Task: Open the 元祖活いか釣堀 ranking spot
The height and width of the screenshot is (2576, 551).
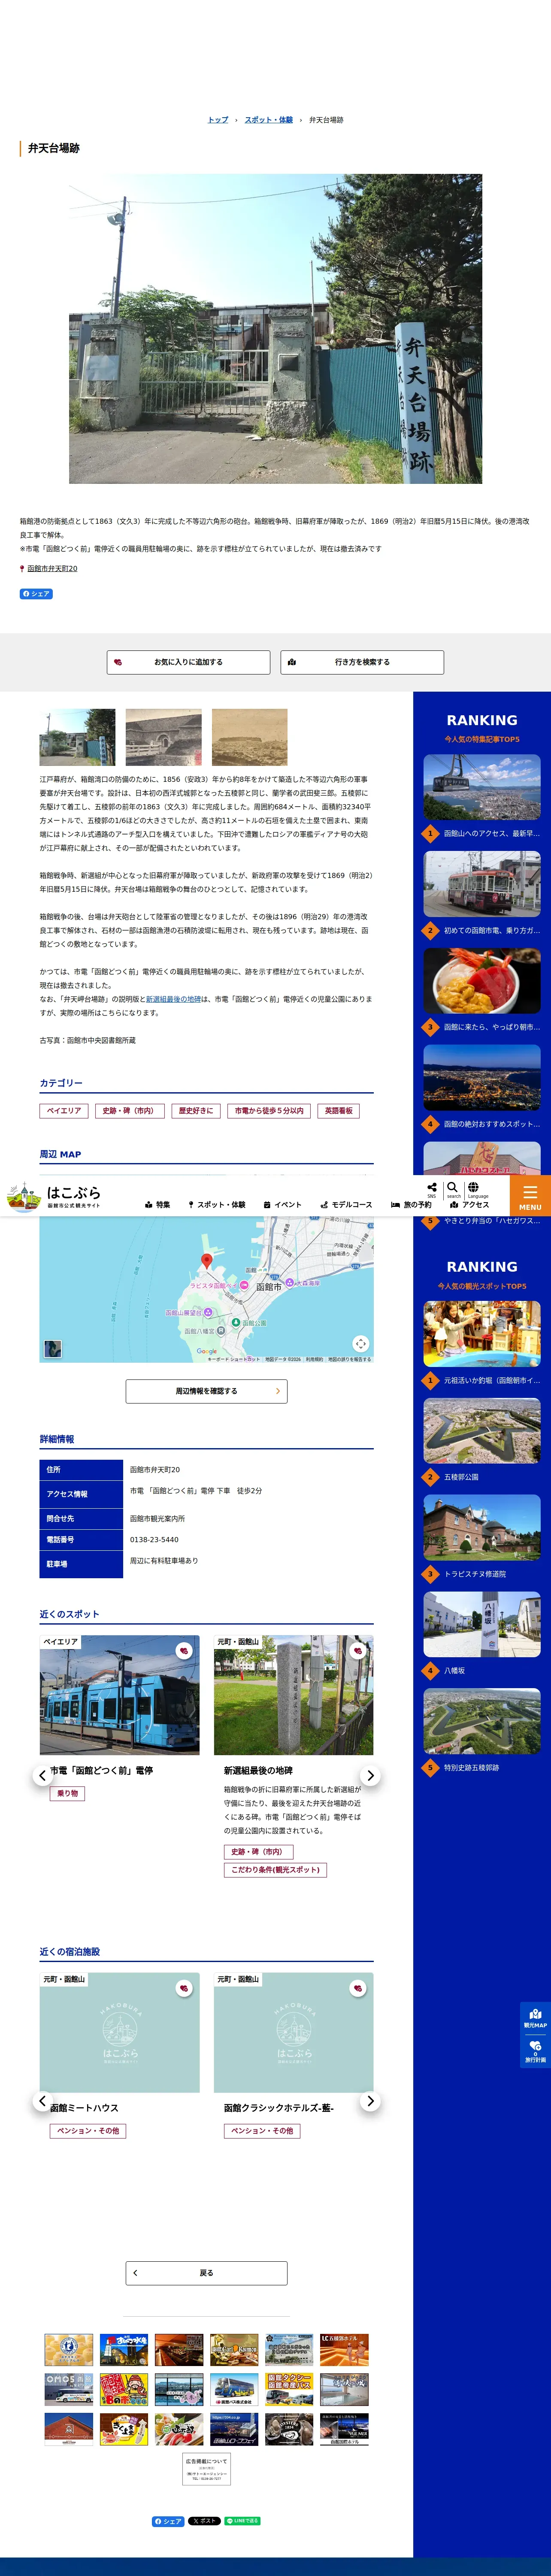Action: click(482, 1344)
